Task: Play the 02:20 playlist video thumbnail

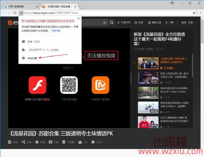Action: pyautogui.click(x=148, y=78)
